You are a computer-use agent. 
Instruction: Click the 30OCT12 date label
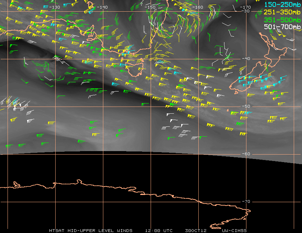[196, 231]
